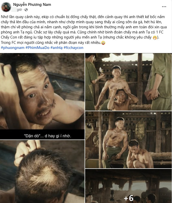
Task: Open the Nguyễn Phương Nam profile name link
Action: (32, 5)
